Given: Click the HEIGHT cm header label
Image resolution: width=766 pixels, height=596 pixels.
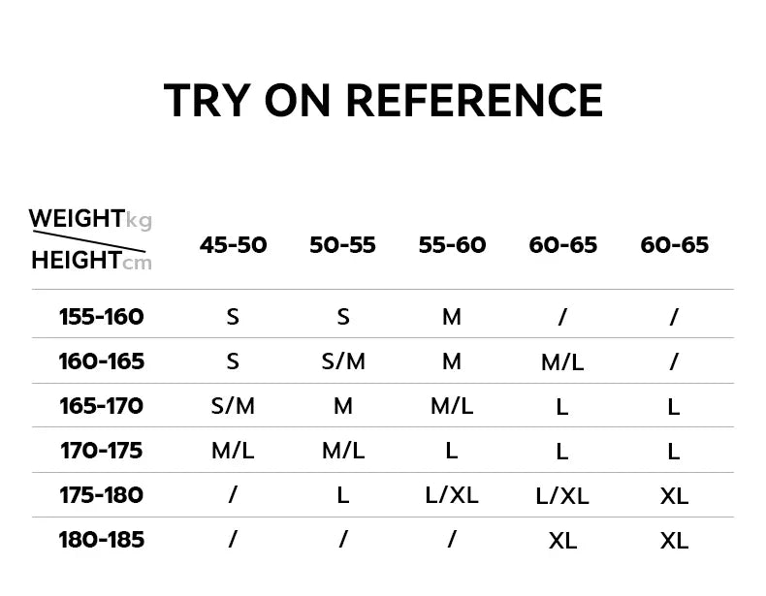Looking at the screenshot, I should pos(91,260).
